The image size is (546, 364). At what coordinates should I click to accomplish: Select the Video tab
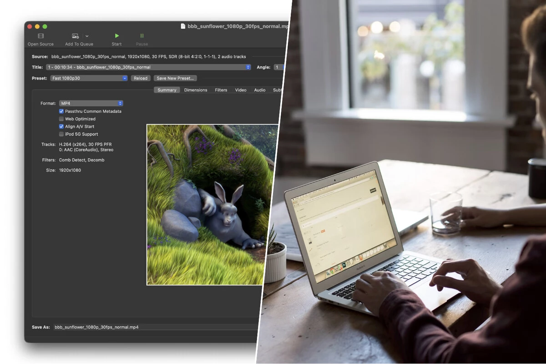241,90
